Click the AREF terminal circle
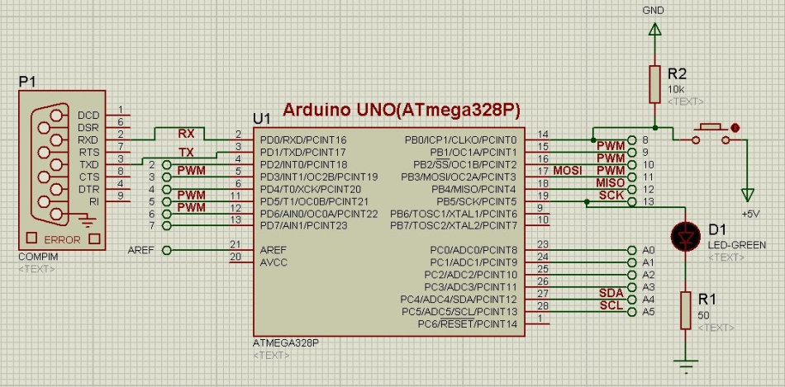 tap(166, 249)
